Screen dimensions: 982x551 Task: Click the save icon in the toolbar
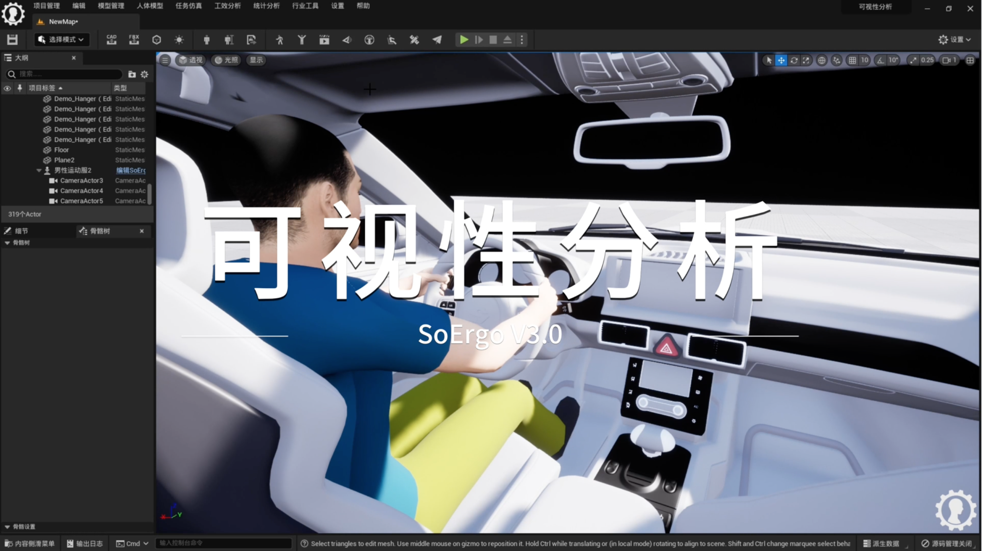pos(12,40)
